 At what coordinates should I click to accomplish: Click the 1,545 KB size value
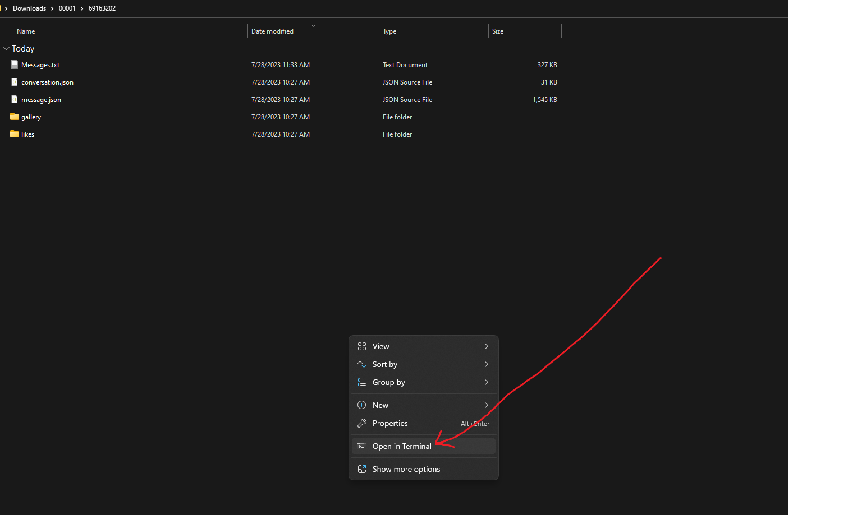(x=545, y=100)
